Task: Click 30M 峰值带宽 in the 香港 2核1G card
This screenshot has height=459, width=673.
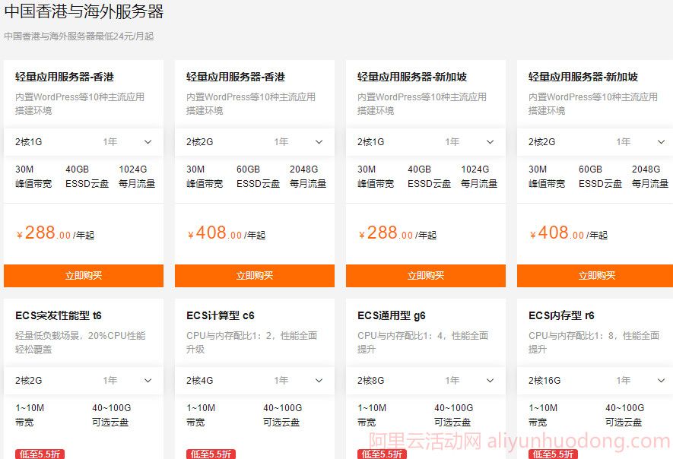Action: tap(33, 176)
